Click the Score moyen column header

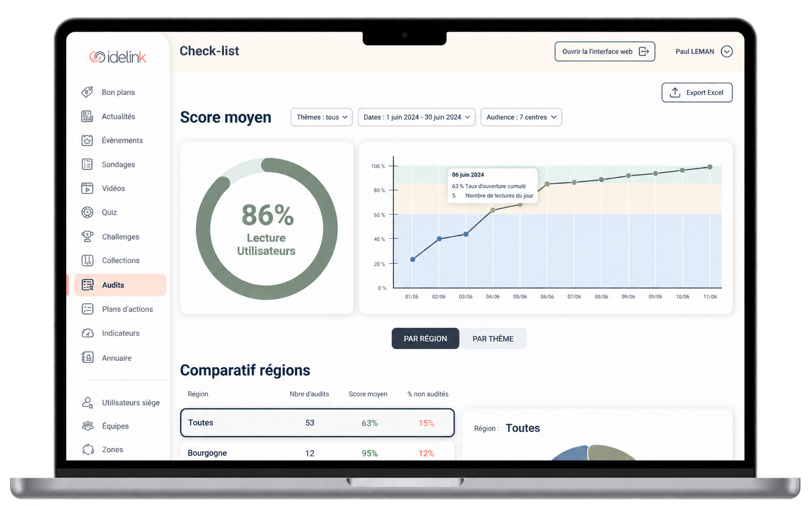point(368,394)
